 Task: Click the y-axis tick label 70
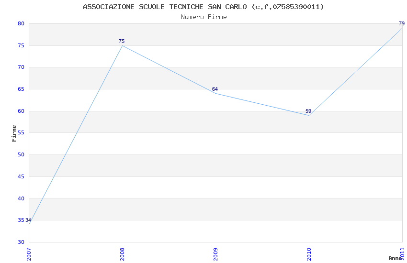[21, 67]
